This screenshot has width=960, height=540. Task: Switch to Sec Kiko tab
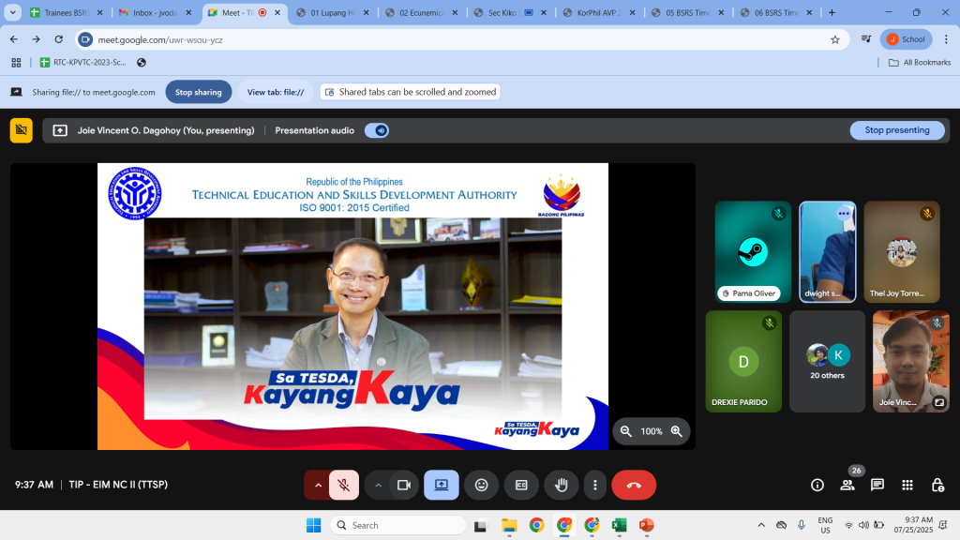510,12
